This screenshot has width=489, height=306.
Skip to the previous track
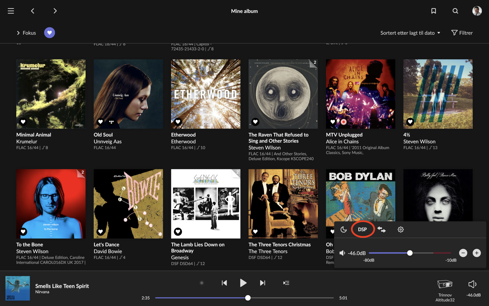(224, 283)
